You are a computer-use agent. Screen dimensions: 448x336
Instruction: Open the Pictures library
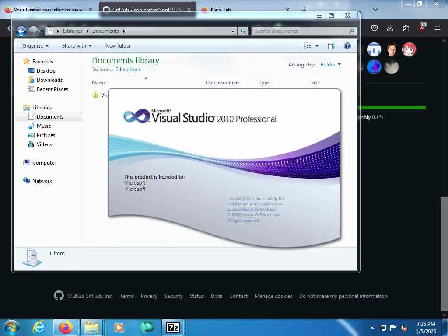coord(45,135)
